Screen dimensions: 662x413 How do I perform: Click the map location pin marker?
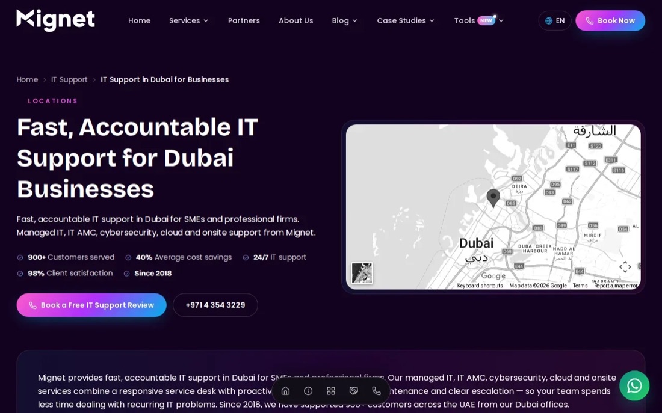[x=493, y=197]
